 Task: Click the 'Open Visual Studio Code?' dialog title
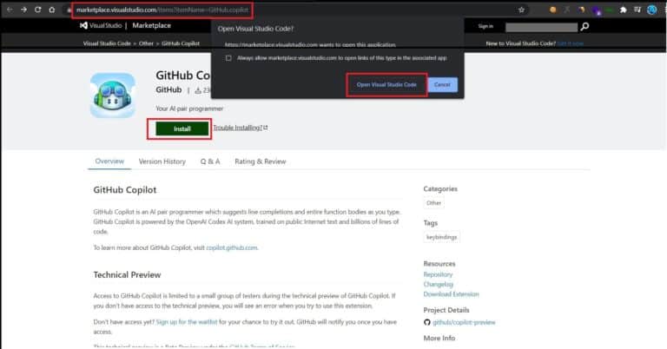point(255,29)
